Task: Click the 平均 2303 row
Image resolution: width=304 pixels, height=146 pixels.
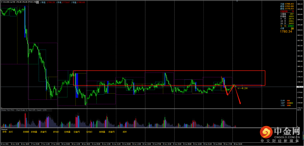Action: (x=287, y=26)
